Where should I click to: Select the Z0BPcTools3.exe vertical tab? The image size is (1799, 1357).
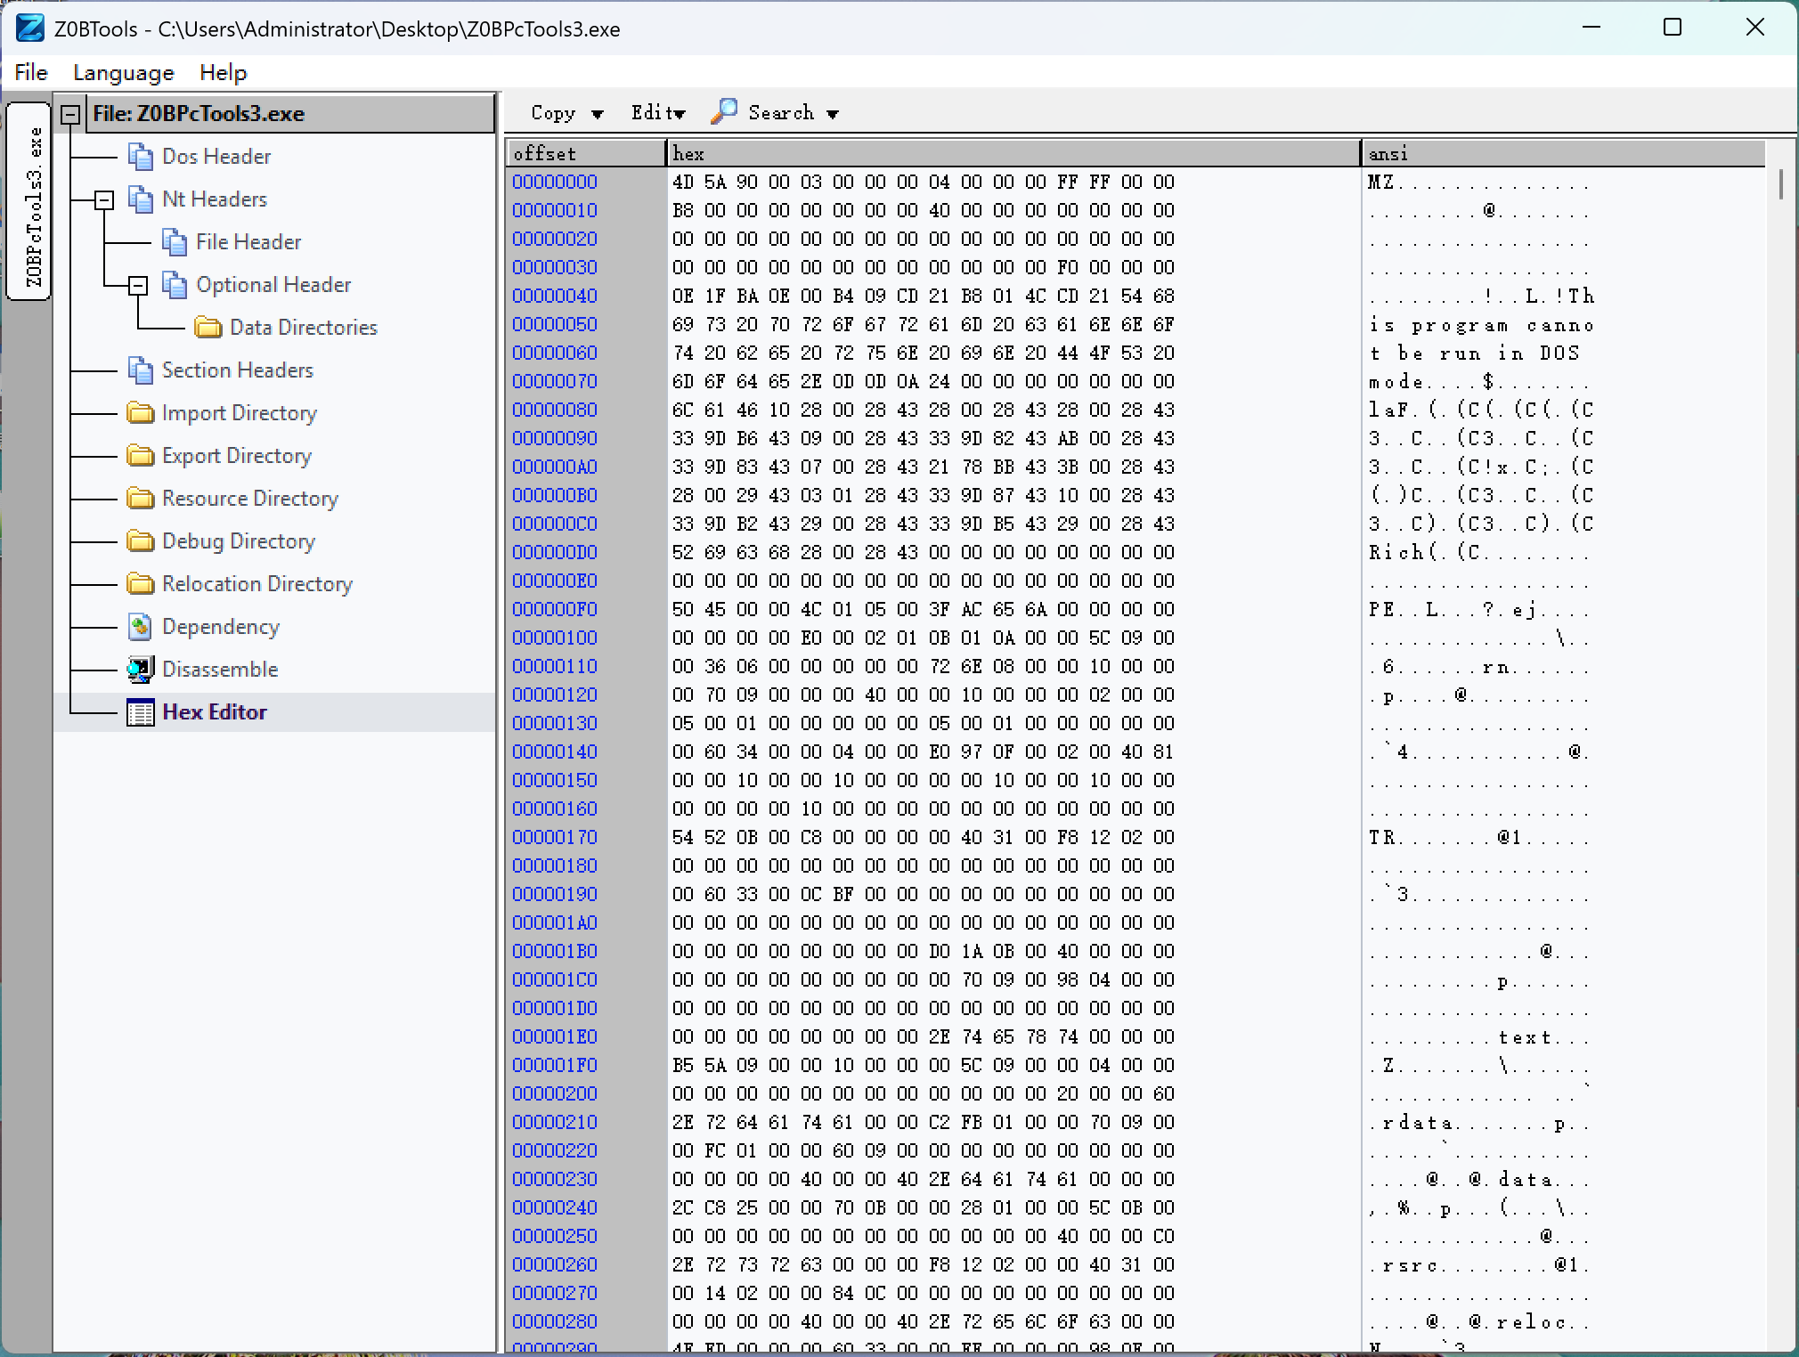click(29, 202)
